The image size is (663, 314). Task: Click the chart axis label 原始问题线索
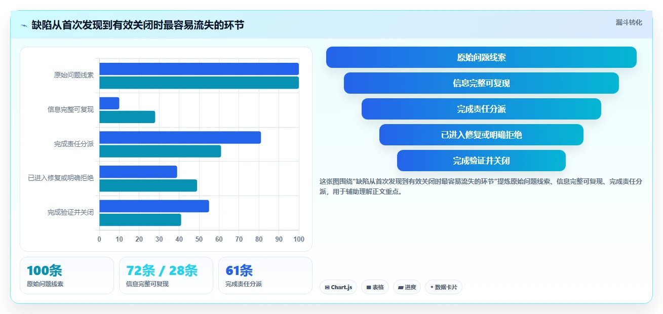coord(74,75)
